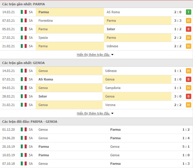Screen dimensions: 193x168
Task: Open the Parma 5:1 Genoa match from 20.10.19
Action: [97, 147]
